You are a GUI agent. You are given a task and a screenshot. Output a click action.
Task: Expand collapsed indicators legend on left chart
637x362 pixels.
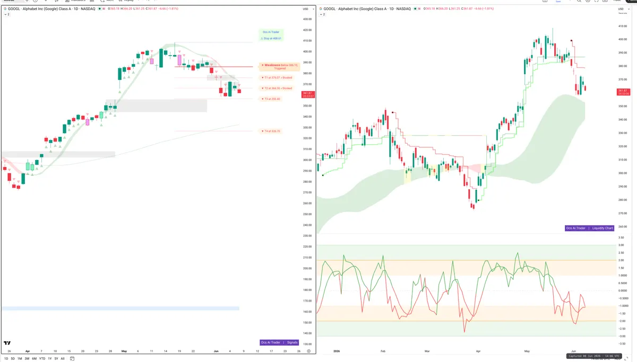(x=6, y=14)
